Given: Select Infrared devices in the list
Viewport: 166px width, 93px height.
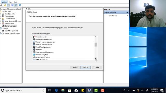Looking at the screenshot, I should coord(41,37).
